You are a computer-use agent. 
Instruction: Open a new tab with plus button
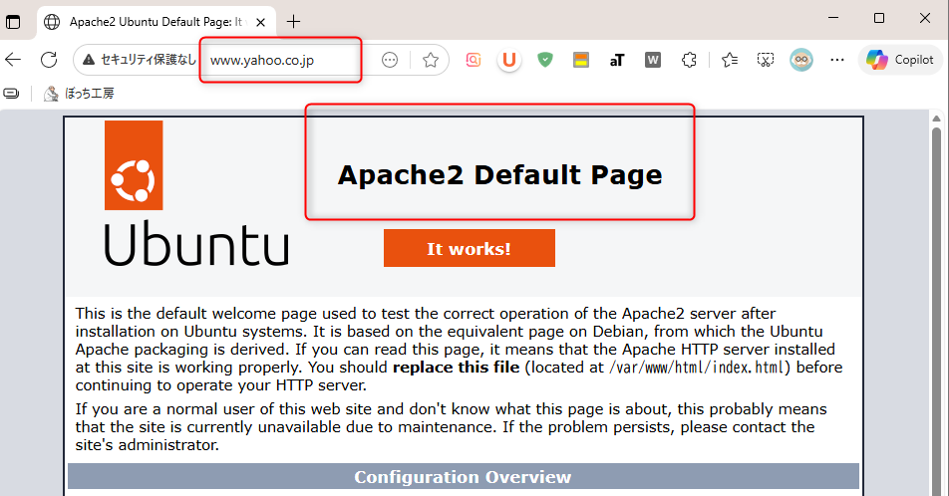(x=293, y=21)
